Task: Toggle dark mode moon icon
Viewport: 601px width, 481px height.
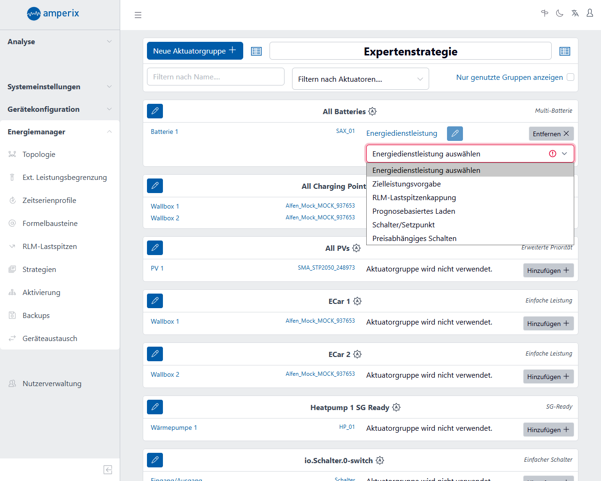Action: click(x=560, y=13)
